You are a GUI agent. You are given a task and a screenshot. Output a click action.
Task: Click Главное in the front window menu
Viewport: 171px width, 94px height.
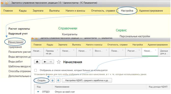point(37,45)
